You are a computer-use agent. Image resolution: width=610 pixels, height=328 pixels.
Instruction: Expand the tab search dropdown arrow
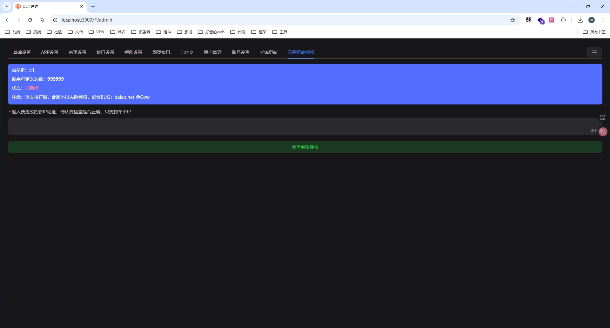[7, 6]
